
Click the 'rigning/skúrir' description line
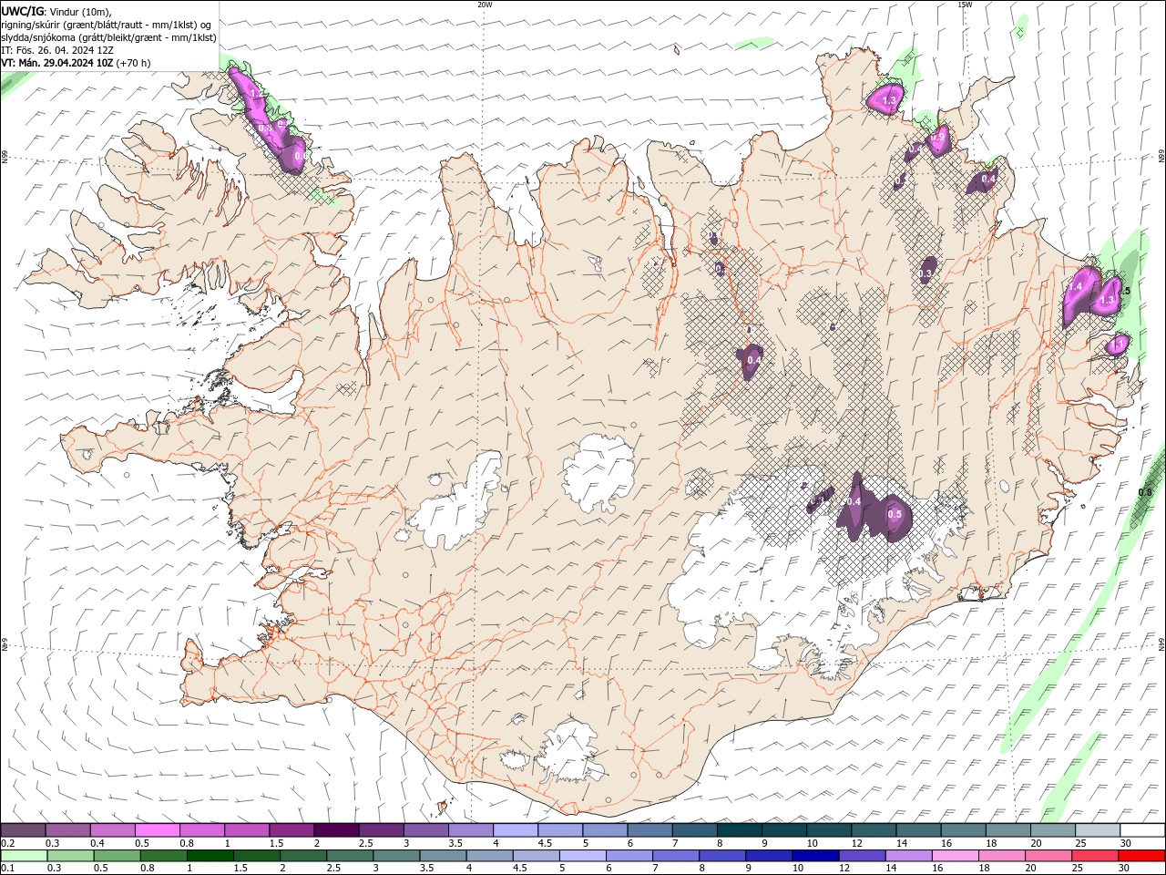pos(107,25)
